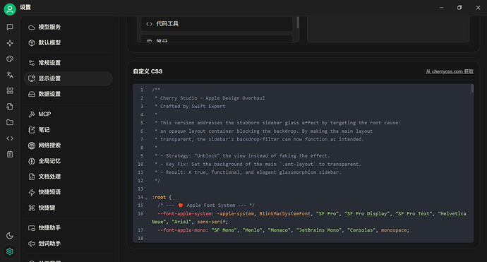This screenshot has width=487, height=262.
Task: Open 划词助手 settings
Action: [x=68, y=244]
